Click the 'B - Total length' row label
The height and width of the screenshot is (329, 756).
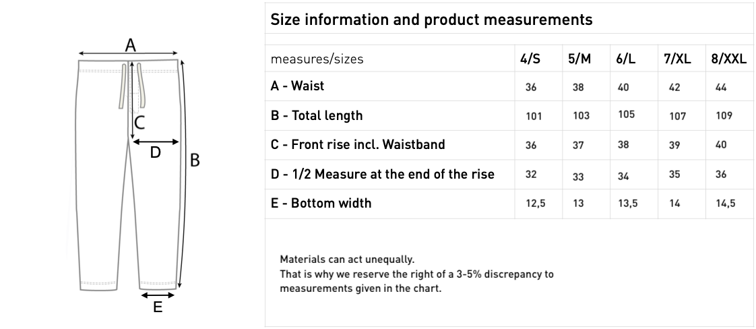click(x=317, y=115)
